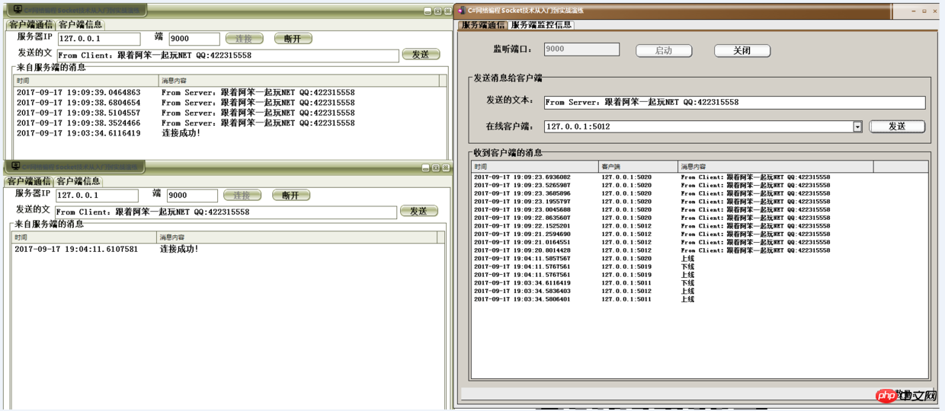
Task: Click 消息内容 column header in lower client list
Action: 297,237
